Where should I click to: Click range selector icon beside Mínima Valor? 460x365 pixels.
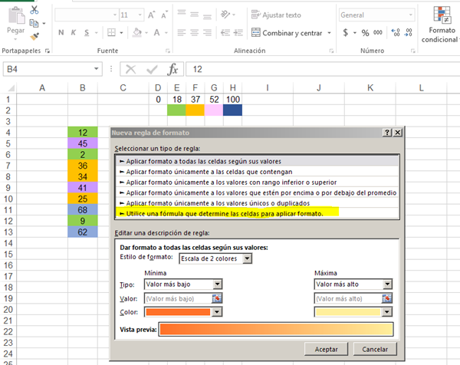(x=217, y=298)
